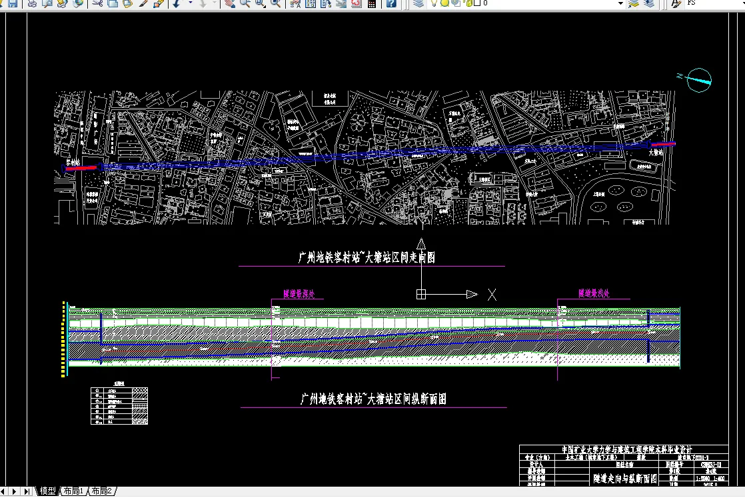This screenshot has height=498, width=745.
Task: Click the UCS origin square icon
Action: click(421, 295)
